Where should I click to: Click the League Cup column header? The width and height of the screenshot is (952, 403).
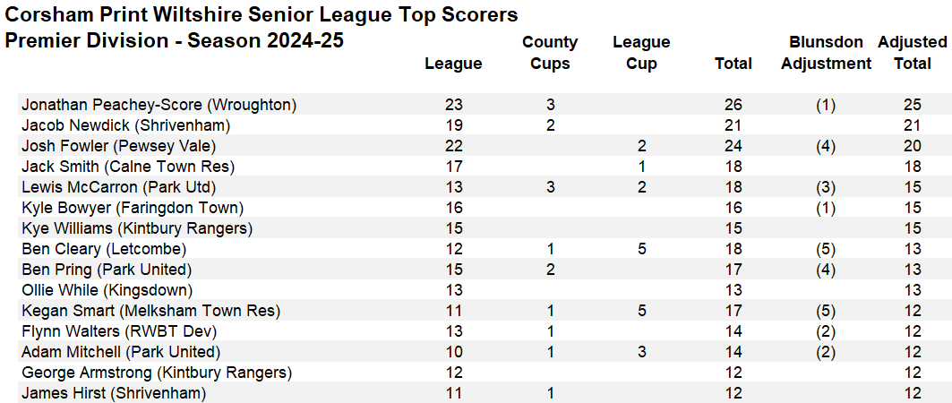[x=642, y=53]
